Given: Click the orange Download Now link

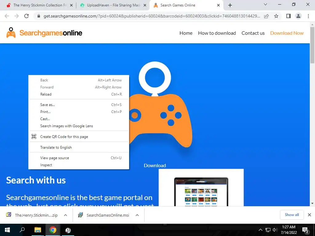Looking at the screenshot, I should [287, 33].
